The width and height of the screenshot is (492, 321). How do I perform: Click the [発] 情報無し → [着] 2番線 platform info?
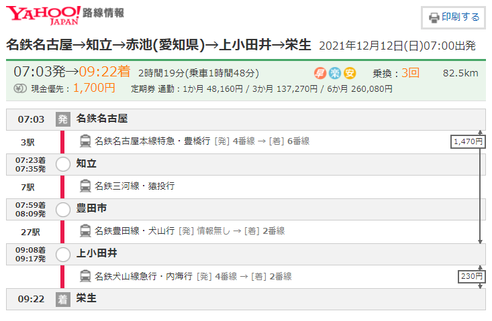click(x=232, y=231)
